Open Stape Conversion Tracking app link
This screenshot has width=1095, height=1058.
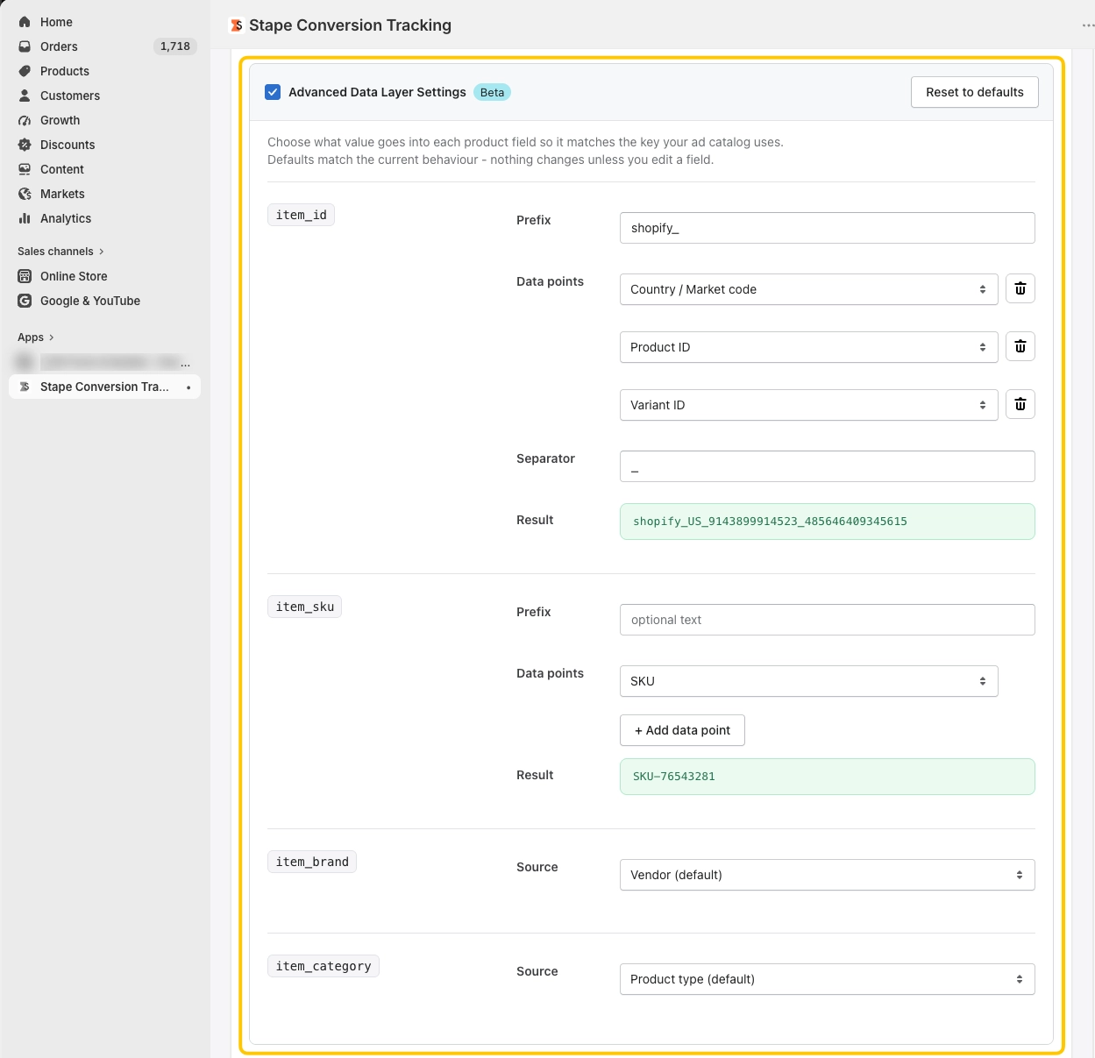(x=105, y=387)
